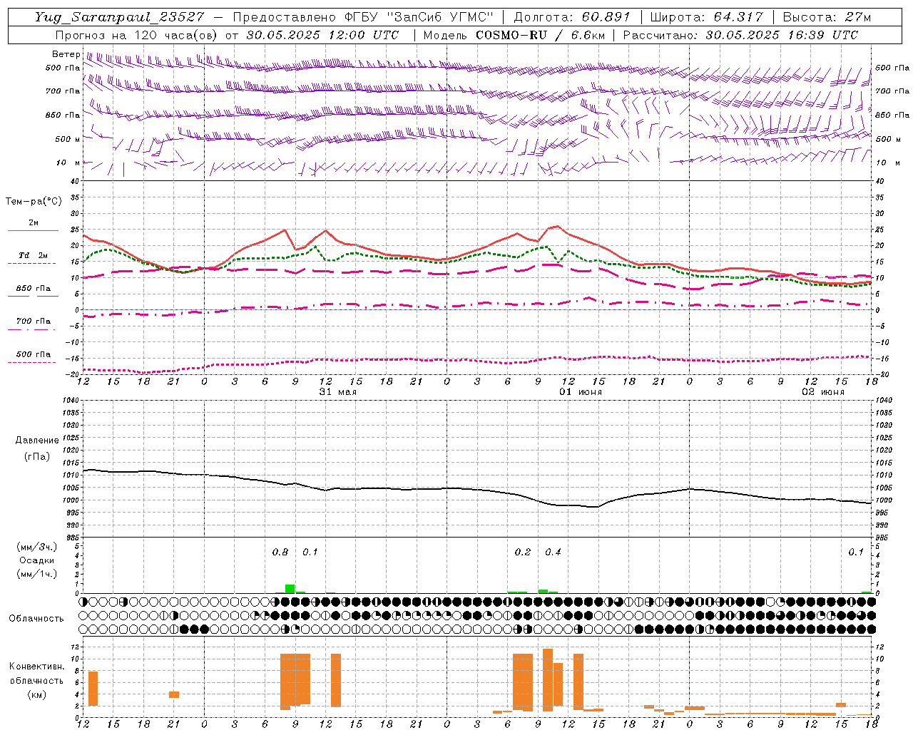Click the '01 июня' date label

(580, 392)
